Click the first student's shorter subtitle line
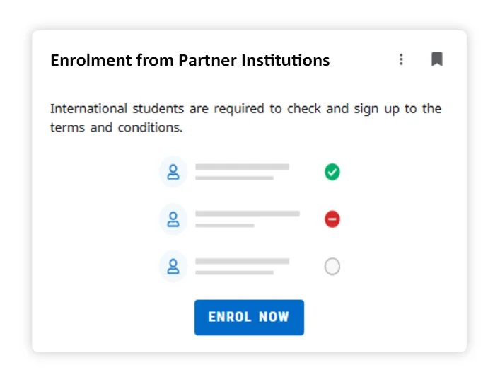Image resolution: width=500 pixels, height=382 pixels. click(234, 178)
